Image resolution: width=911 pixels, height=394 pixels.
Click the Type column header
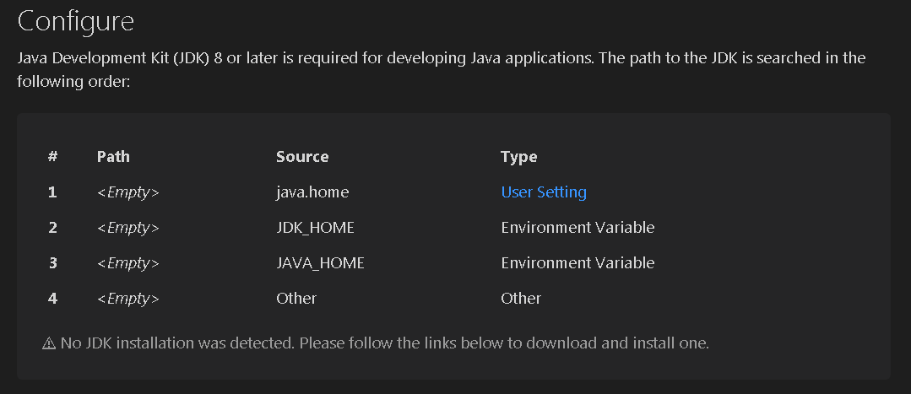[519, 157]
